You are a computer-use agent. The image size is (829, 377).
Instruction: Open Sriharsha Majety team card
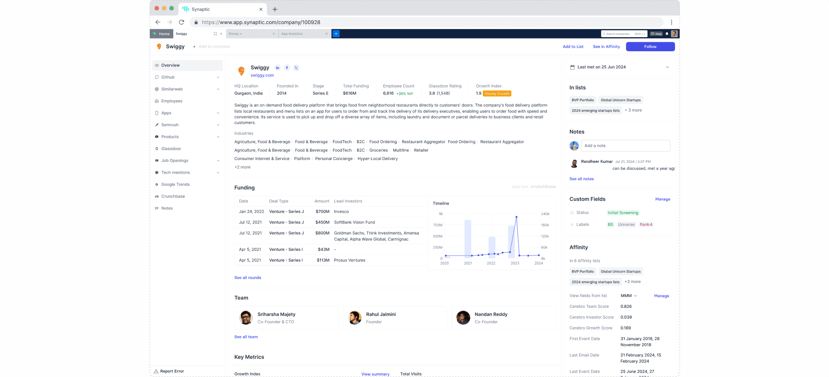tap(286, 318)
